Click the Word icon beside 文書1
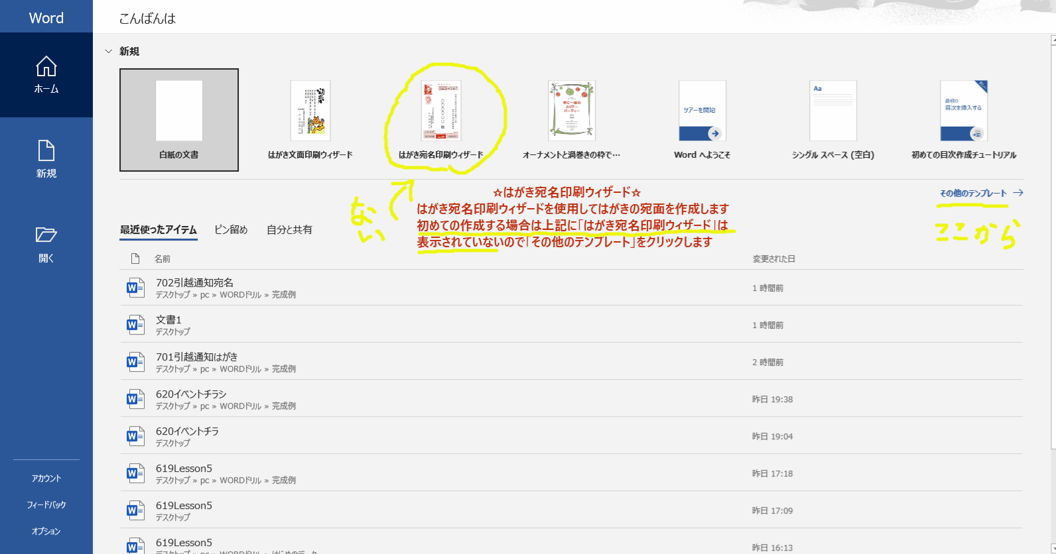Screen dimensions: 1056x554 coord(135,325)
